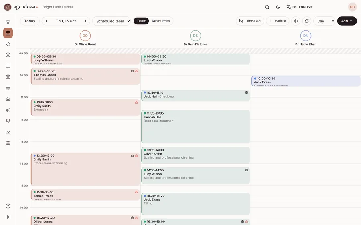Open the layout blocks icon in the sidebar
This screenshot has height=225, width=361.
tap(8, 88)
